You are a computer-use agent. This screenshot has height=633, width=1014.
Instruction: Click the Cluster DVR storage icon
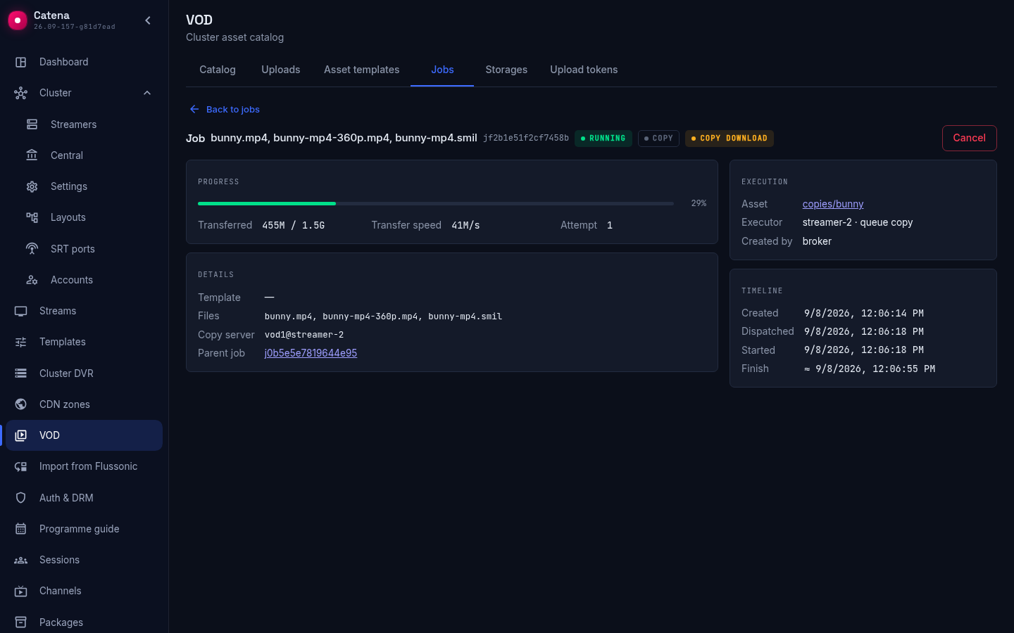(21, 373)
